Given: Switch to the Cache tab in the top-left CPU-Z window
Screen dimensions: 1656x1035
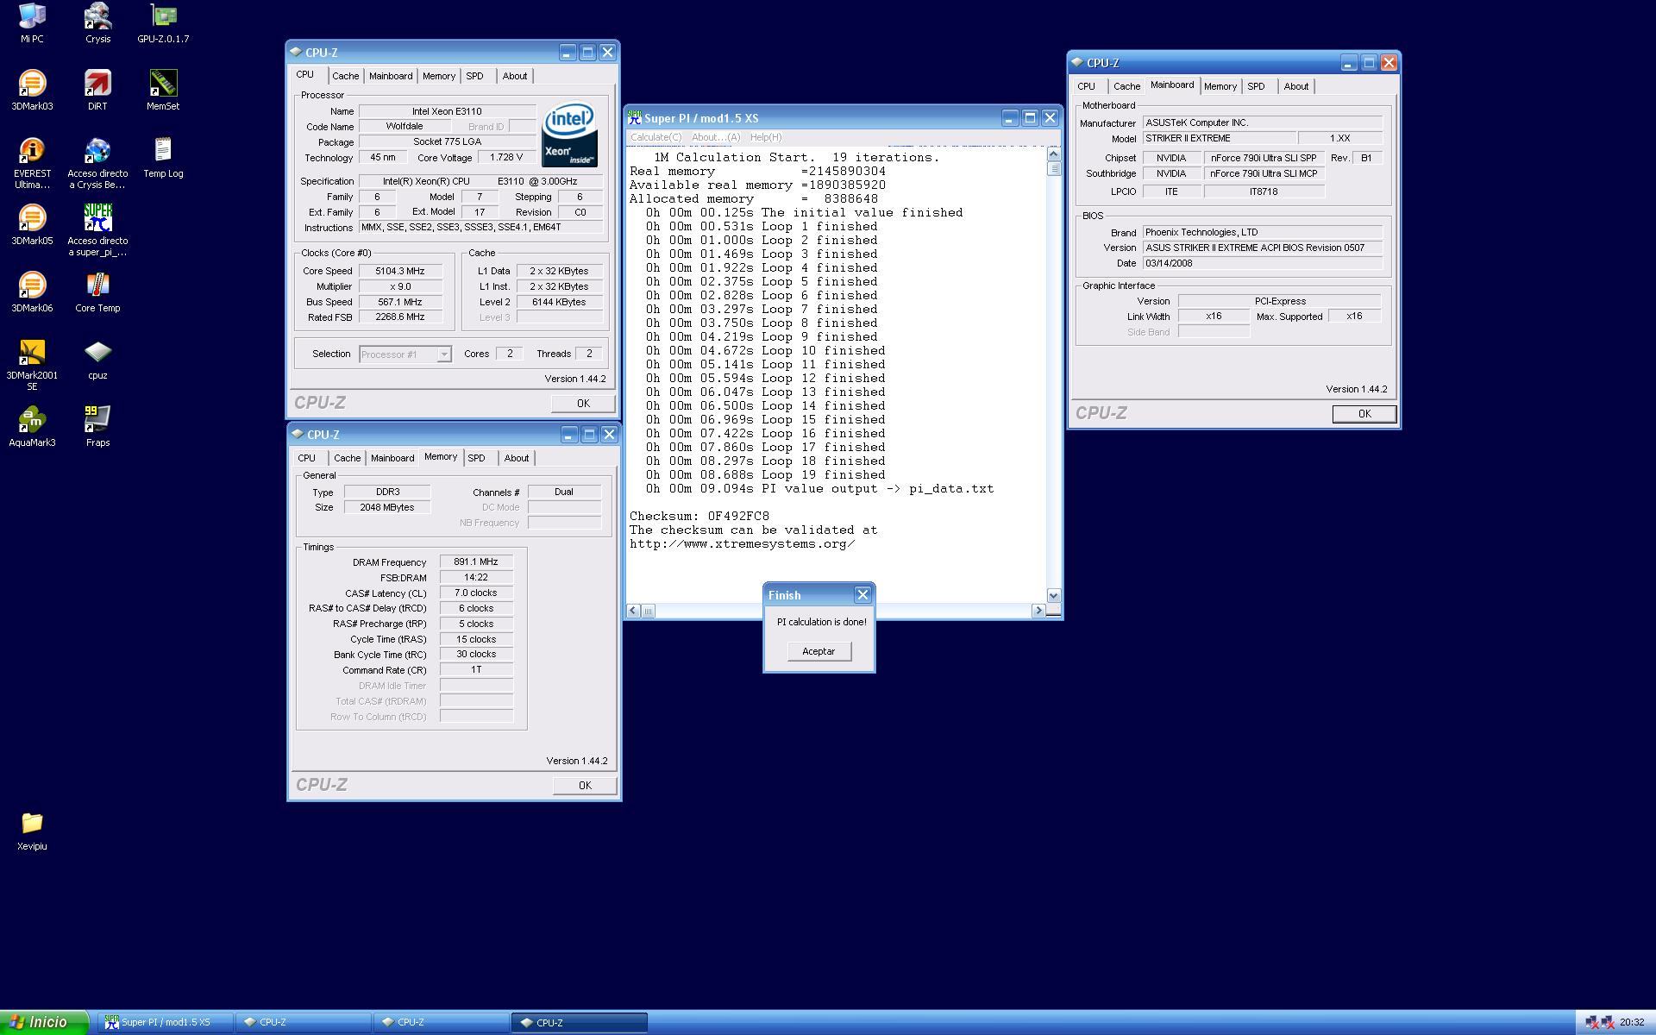Looking at the screenshot, I should 345,76.
